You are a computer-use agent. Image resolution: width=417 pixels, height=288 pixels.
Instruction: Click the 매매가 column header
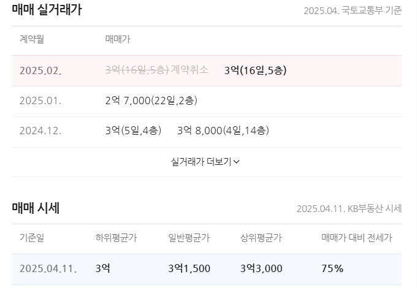[118, 40]
